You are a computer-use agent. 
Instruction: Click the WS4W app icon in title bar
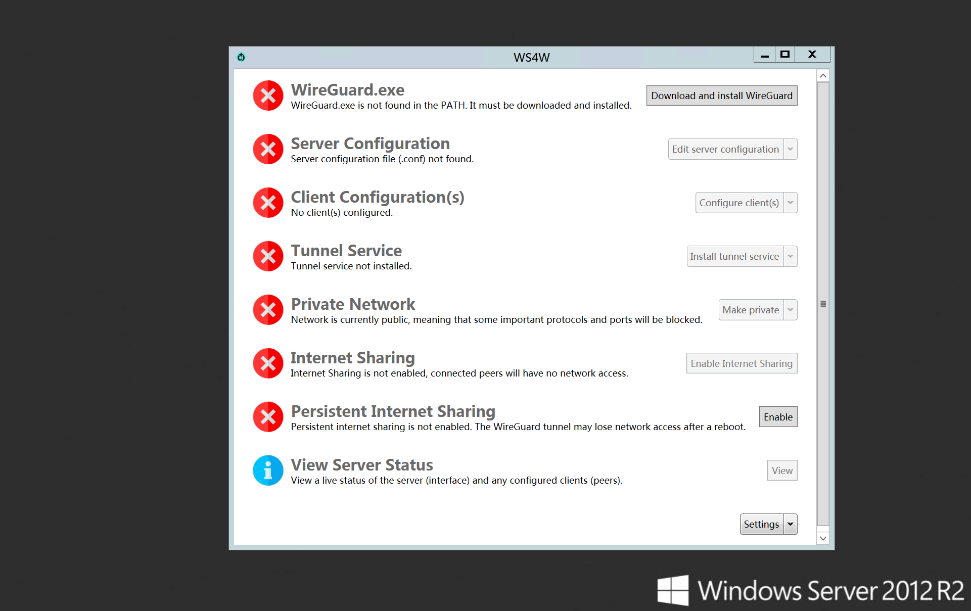pyautogui.click(x=241, y=57)
